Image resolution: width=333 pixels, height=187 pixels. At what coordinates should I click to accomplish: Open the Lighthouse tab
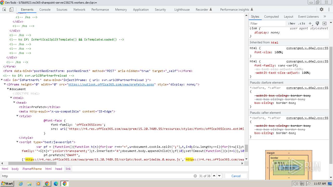[182, 9]
